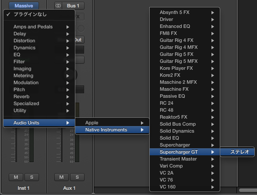The image size is (257, 195).
Task: Open the Imaging plugin submenu
Action: pos(39,69)
